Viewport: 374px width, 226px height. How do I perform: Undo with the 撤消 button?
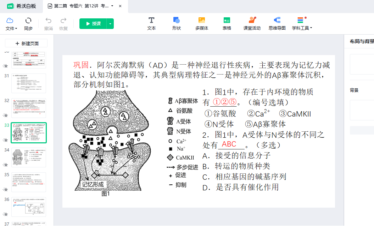49,24
